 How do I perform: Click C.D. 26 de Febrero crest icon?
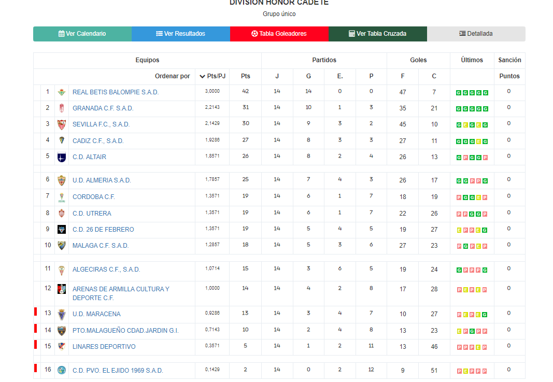click(62, 230)
